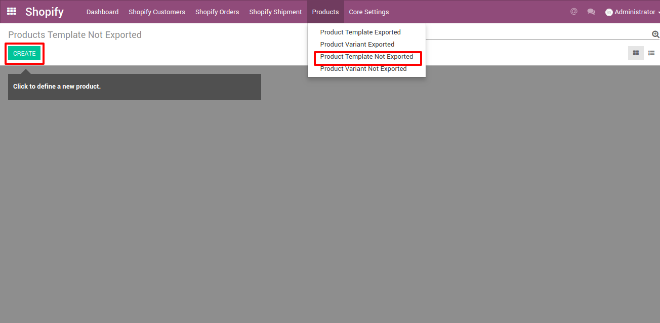Choose Product Template Not Exported
Screen dimensions: 660x323
[x=367, y=57]
